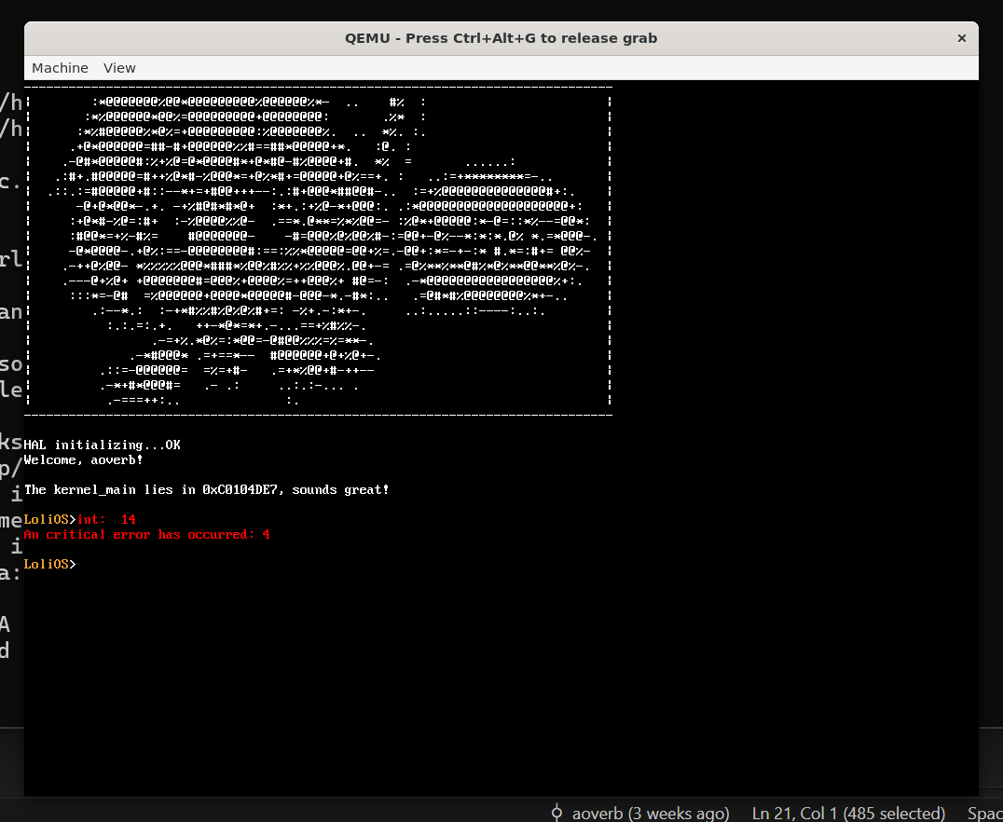Click the QEMU window title bar
Viewport: 1003px width, 822px height.
click(x=501, y=38)
